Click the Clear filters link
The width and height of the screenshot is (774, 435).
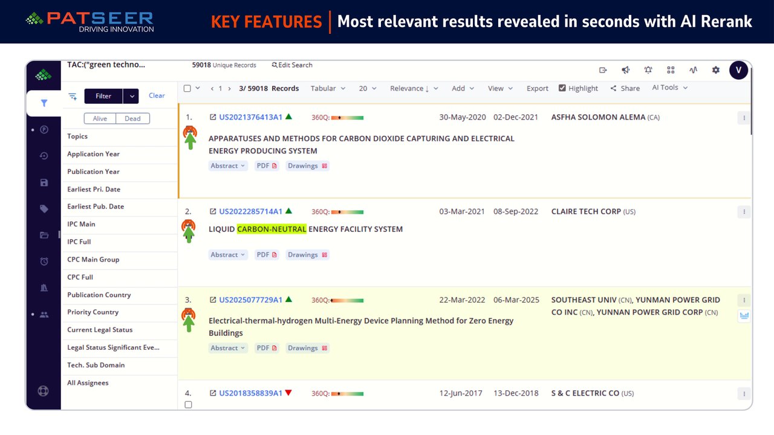tap(157, 95)
